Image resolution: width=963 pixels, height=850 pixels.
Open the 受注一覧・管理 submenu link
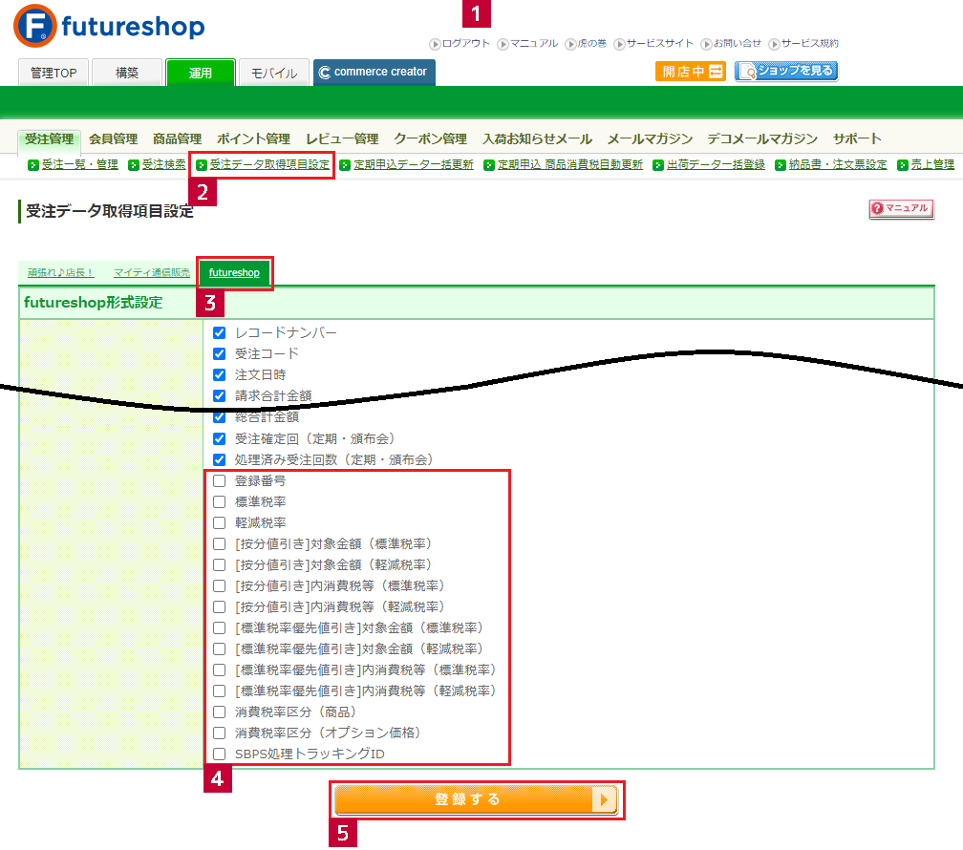coord(80,164)
